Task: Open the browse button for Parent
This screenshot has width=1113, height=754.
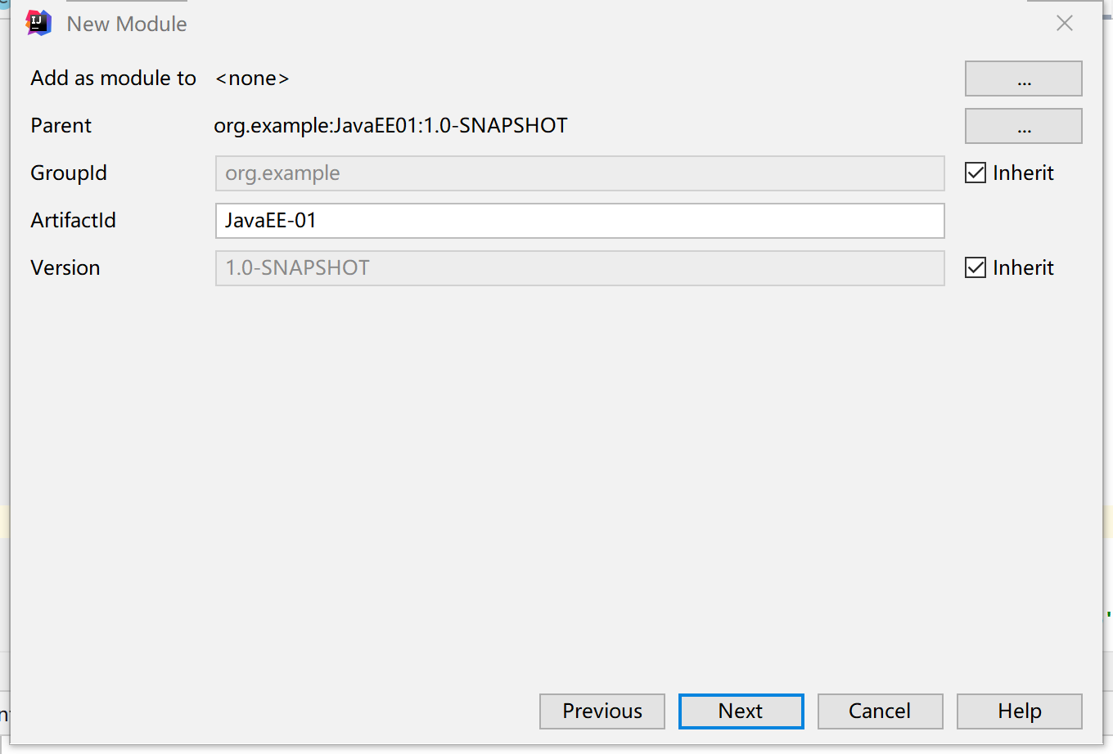Action: tap(1023, 126)
